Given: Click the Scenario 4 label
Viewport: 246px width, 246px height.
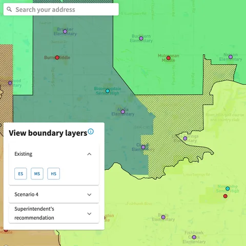Looking at the screenshot, I should (26, 194).
